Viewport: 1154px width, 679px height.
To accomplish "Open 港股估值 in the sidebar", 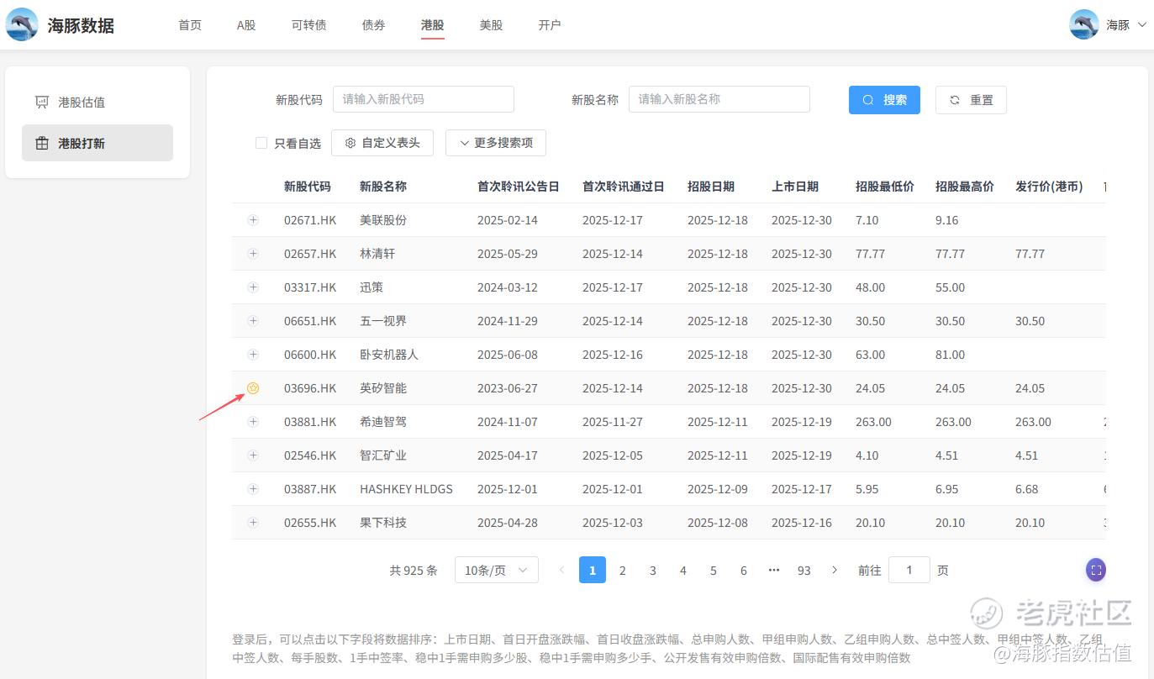I will point(82,103).
